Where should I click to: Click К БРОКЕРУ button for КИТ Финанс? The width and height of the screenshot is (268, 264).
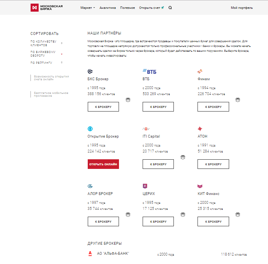tap(213, 221)
